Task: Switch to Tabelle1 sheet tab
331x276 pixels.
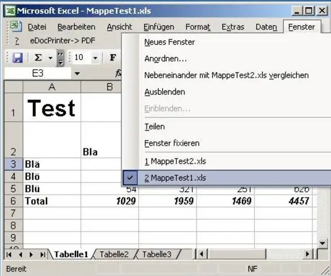Action: coord(71,254)
